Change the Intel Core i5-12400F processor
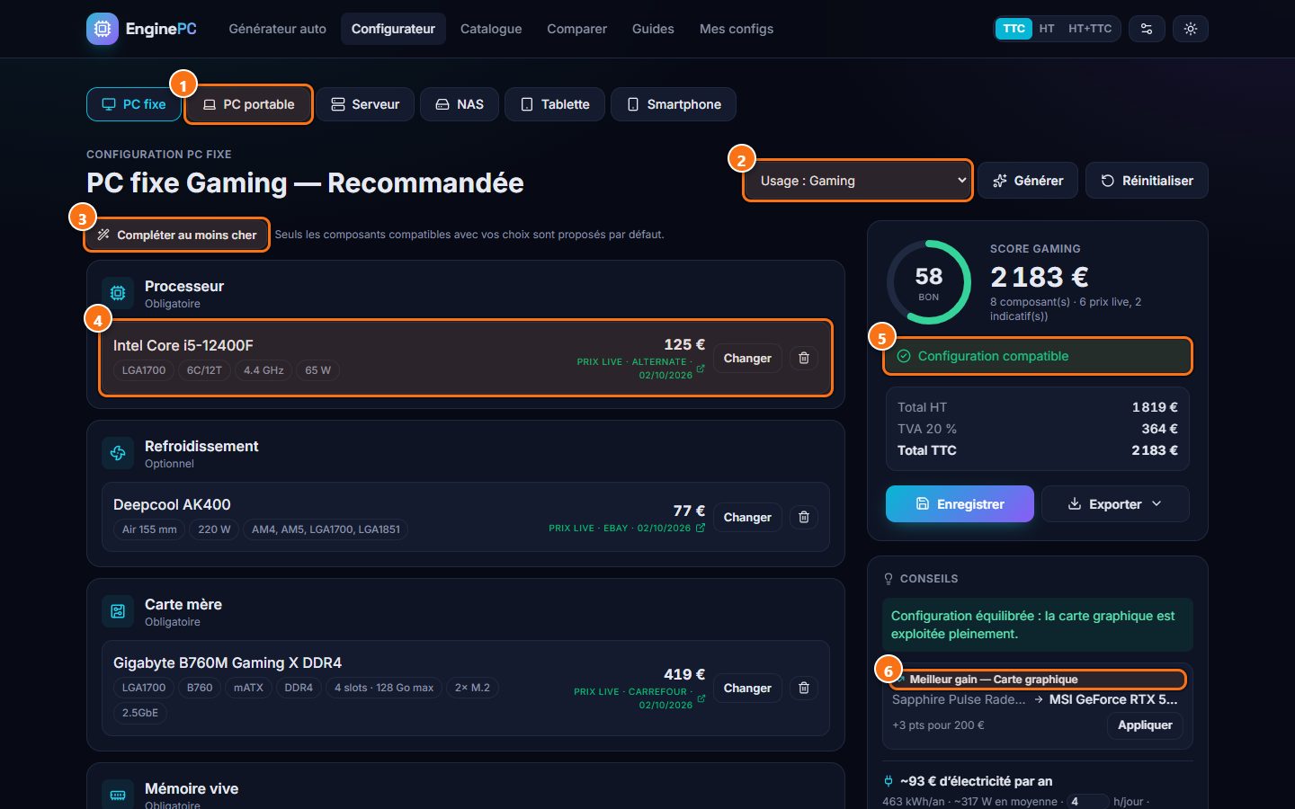The image size is (1295, 809). click(747, 358)
